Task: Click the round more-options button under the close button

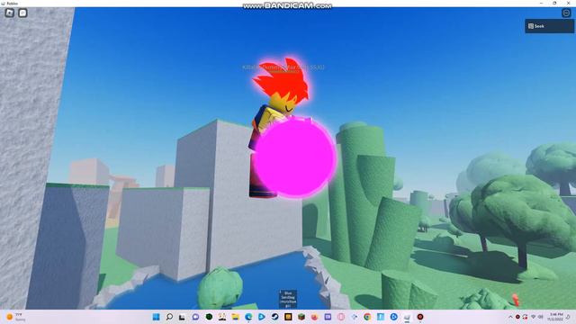Action: 566,13
